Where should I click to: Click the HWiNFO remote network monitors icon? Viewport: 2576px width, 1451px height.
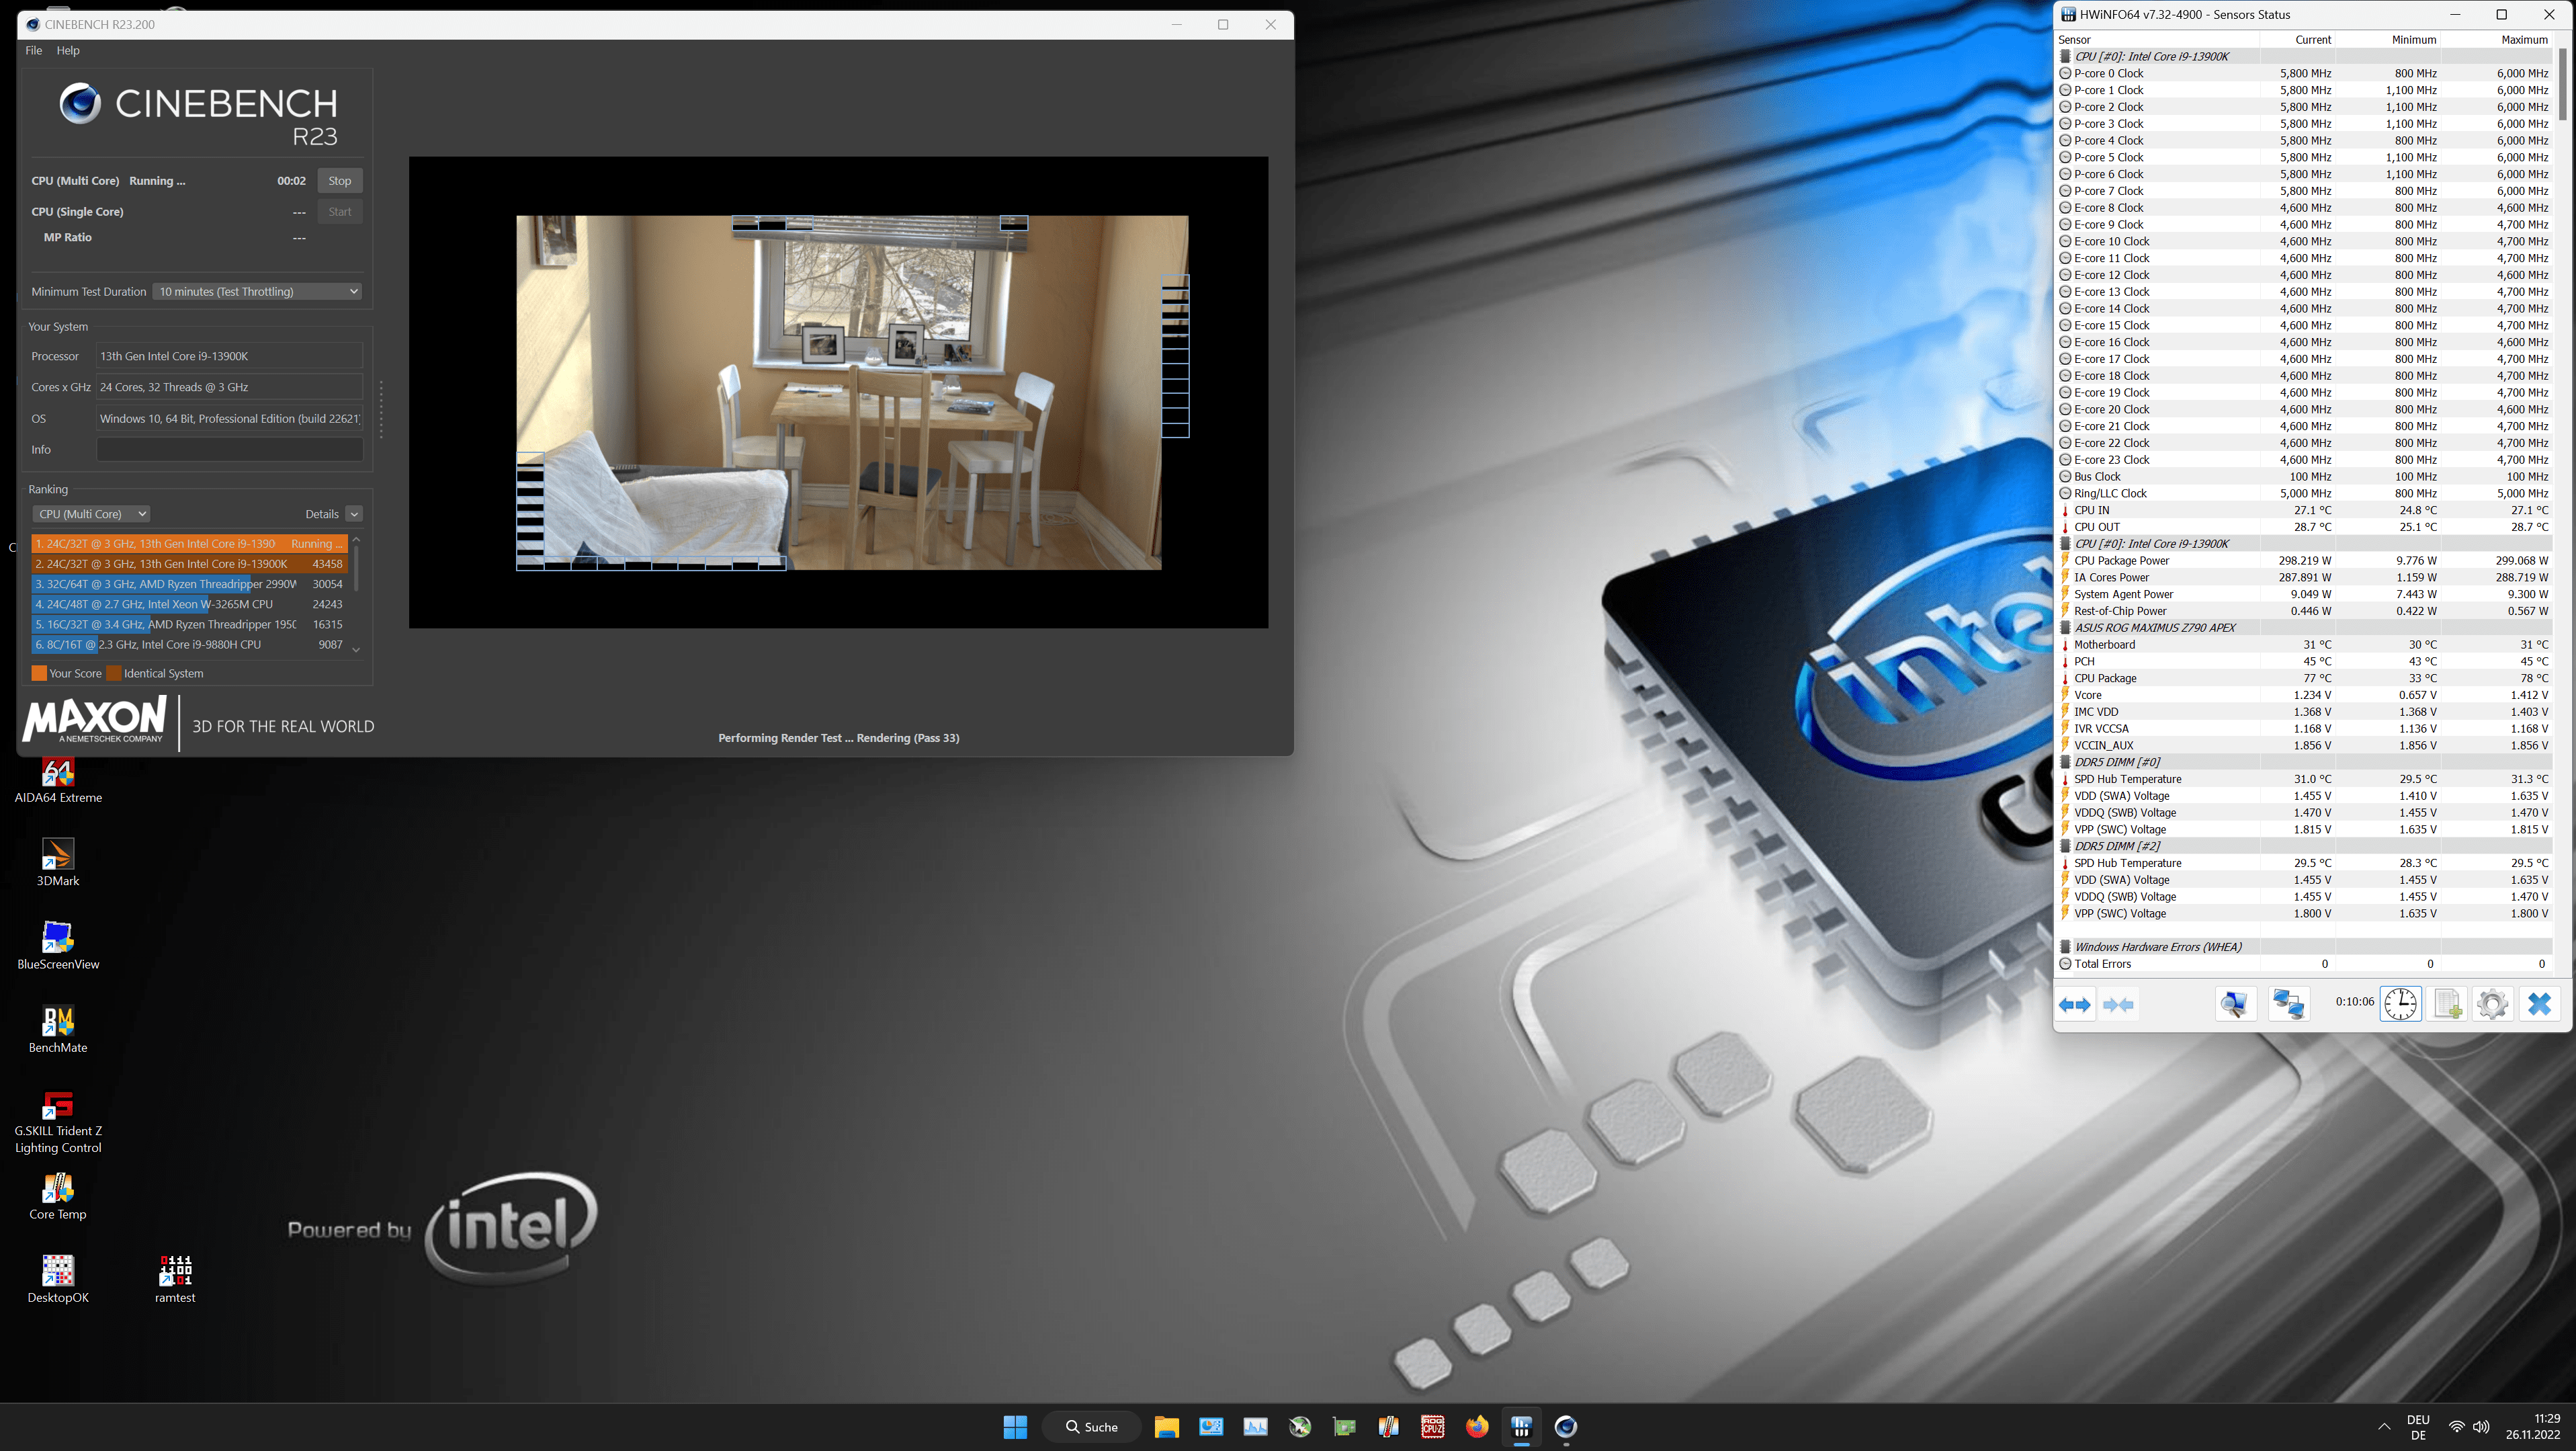pos(2288,1004)
